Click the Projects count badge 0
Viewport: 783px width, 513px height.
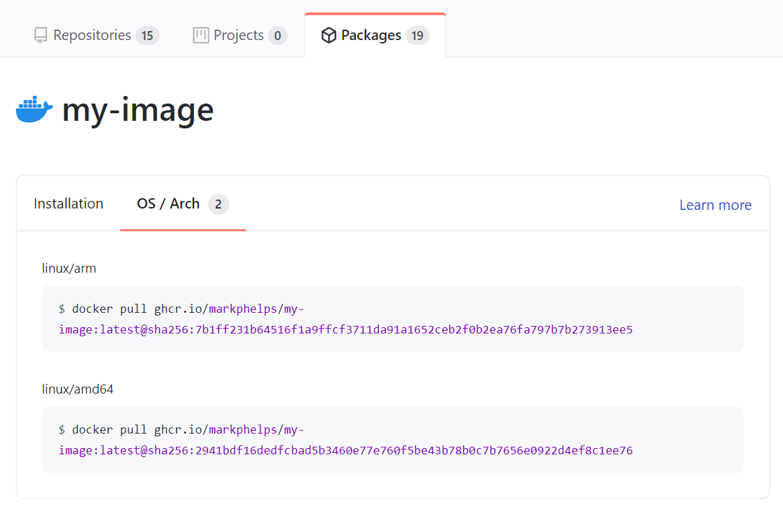(x=278, y=35)
